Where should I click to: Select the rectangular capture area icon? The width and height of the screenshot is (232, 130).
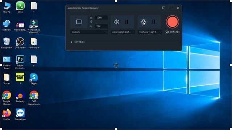coord(79,22)
